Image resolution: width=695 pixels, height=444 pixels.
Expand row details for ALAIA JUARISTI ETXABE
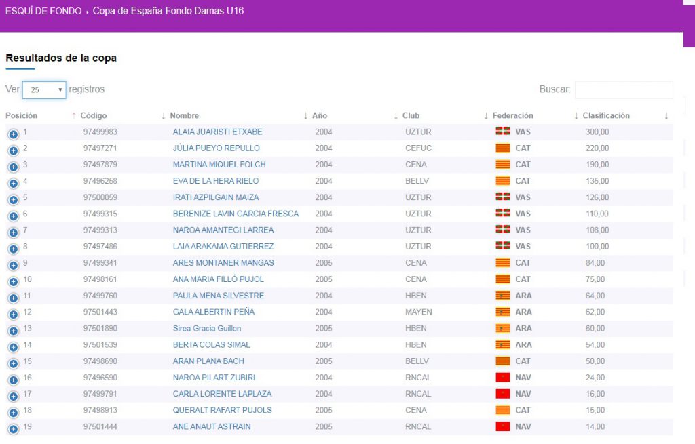pyautogui.click(x=14, y=134)
